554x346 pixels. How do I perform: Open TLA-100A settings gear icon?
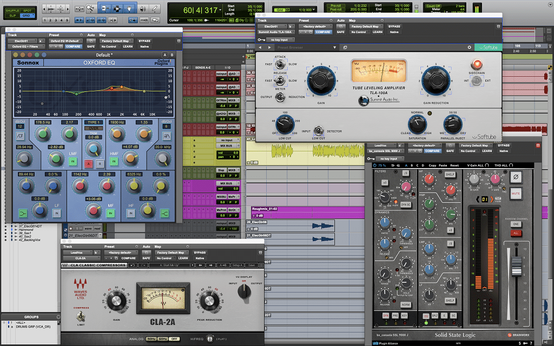point(469,48)
